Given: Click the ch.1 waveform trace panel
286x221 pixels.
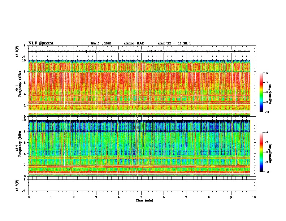Looking at the screenshot, I should click(x=141, y=51).
